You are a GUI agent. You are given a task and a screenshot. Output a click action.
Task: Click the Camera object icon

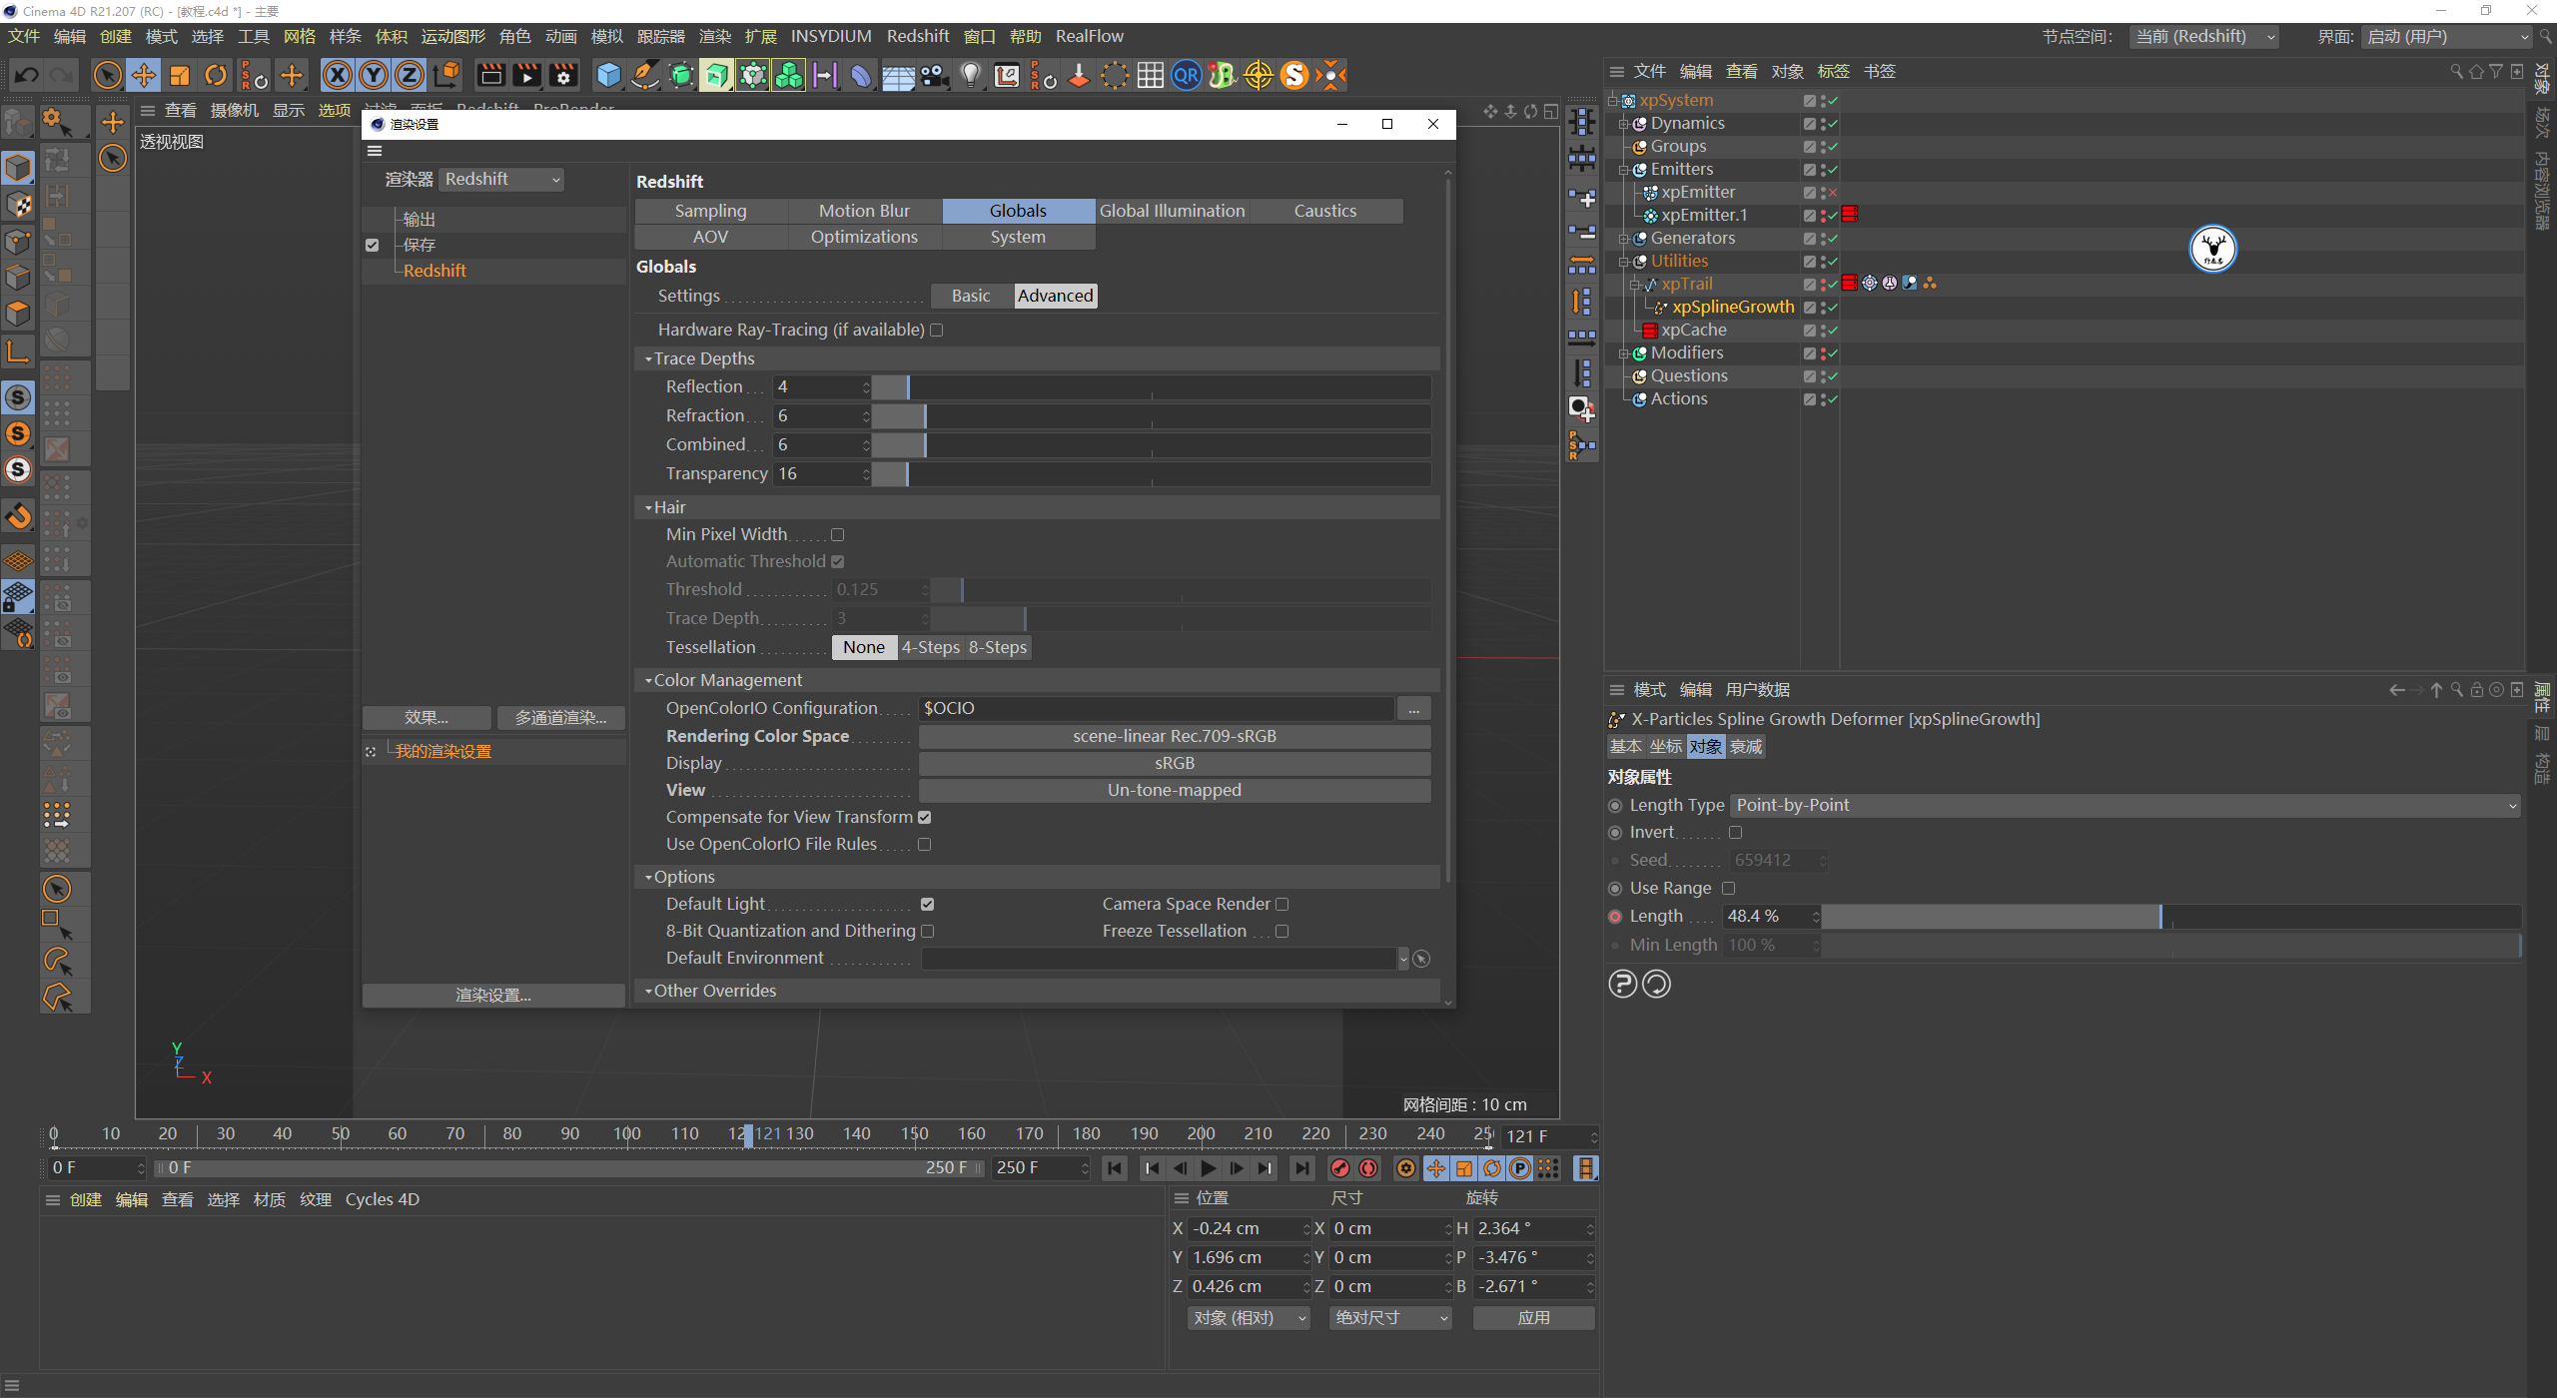click(x=935, y=75)
